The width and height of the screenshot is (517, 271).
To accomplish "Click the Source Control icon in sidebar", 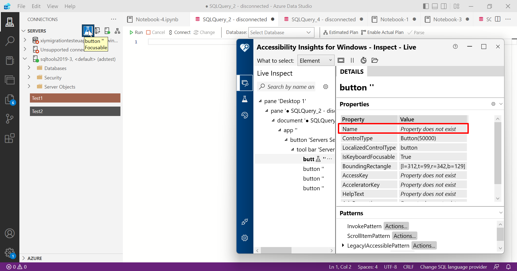I will [x=10, y=118].
